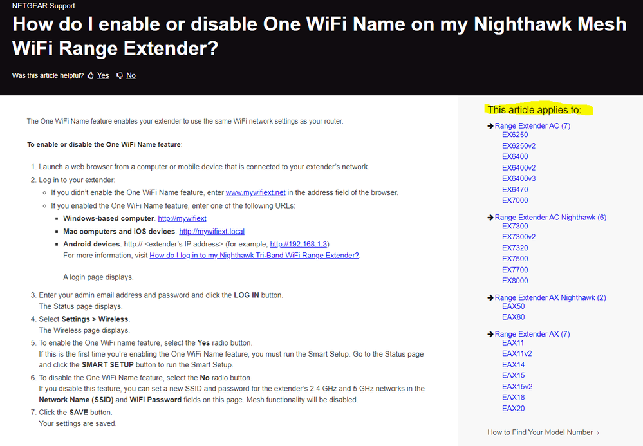Open How to Find Your Model Number
Viewport: 643px width, 446px height.
tap(540, 432)
